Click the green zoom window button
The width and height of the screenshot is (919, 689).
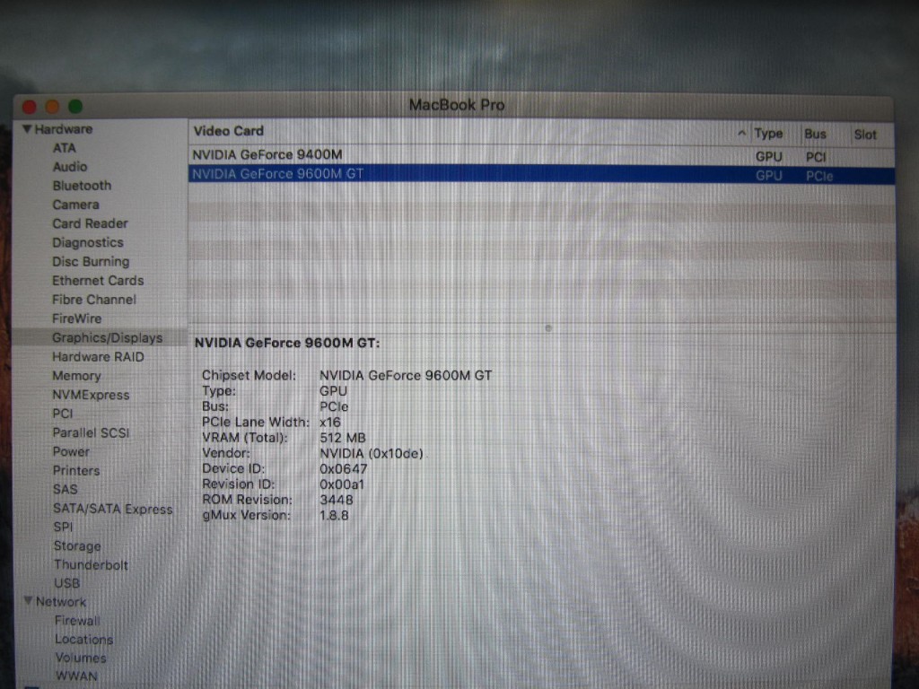pyautogui.click(x=75, y=107)
